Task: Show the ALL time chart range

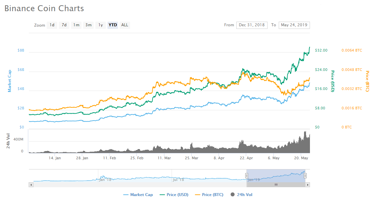Action: pyautogui.click(x=125, y=25)
